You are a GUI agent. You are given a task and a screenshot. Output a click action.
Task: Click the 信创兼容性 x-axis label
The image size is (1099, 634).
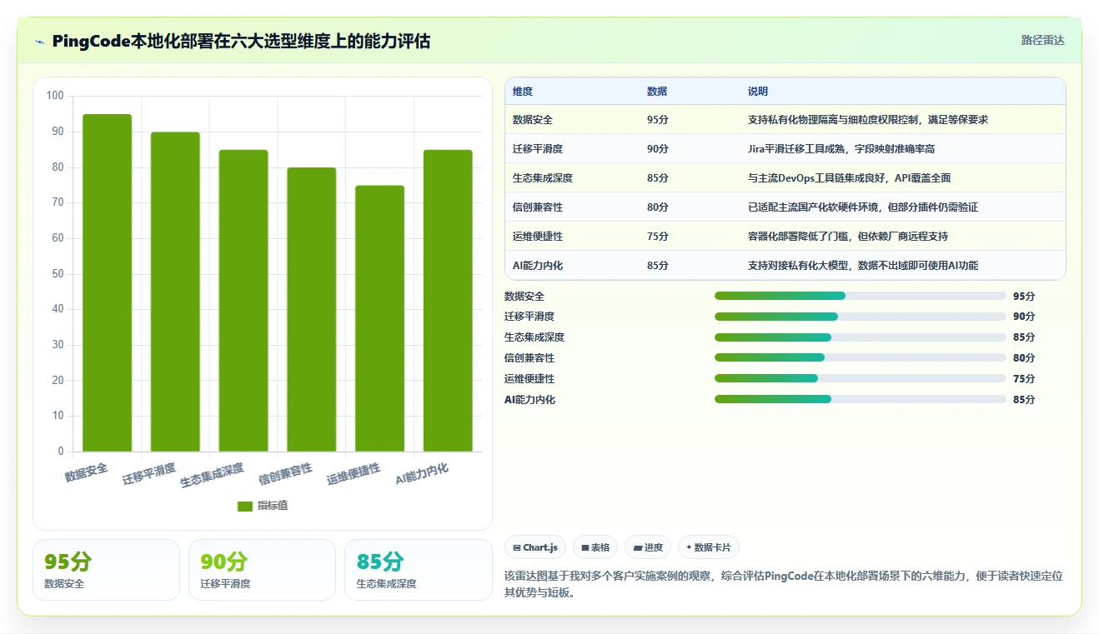(x=286, y=474)
